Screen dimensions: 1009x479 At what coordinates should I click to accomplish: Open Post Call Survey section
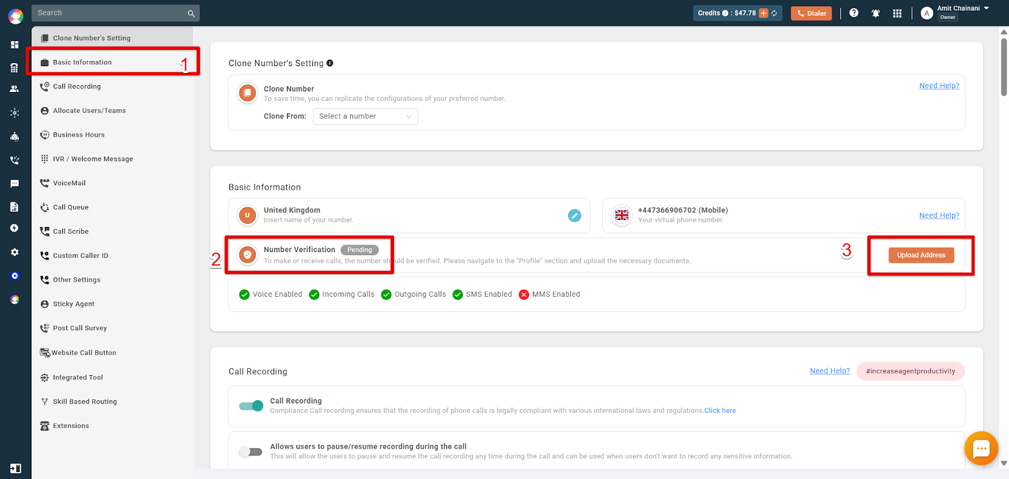(112, 328)
